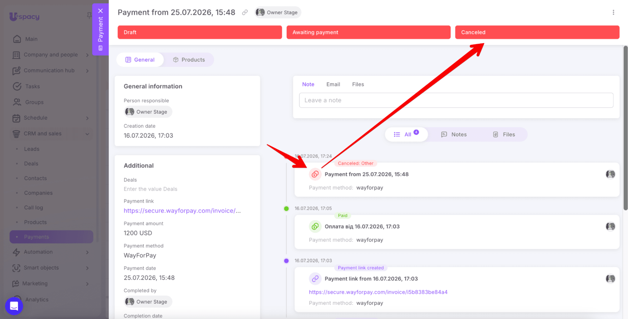Screen dimensions: 628x319
Task: Click Owner Stage chip in header
Action: [277, 12]
